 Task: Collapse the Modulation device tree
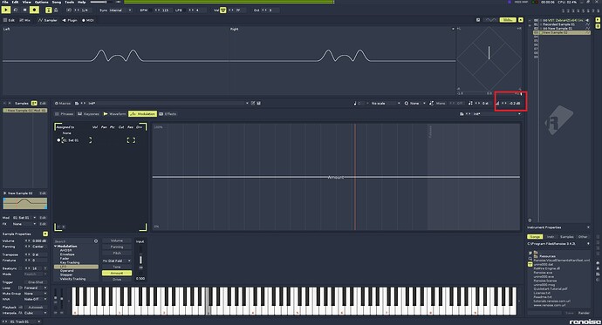tap(56, 246)
